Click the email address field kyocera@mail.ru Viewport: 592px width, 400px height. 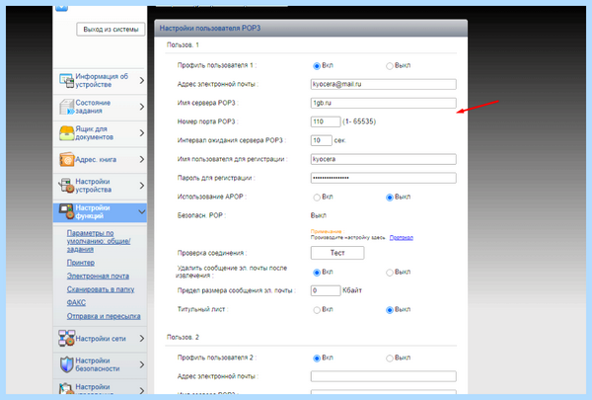tap(383, 84)
